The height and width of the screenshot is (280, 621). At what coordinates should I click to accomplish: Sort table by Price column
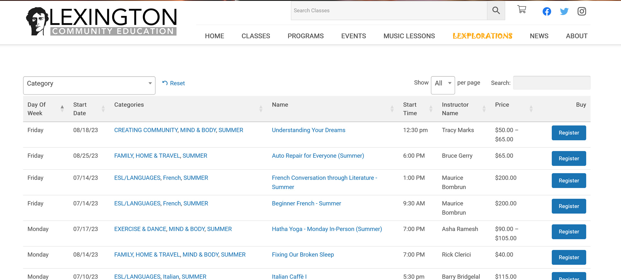click(514, 109)
